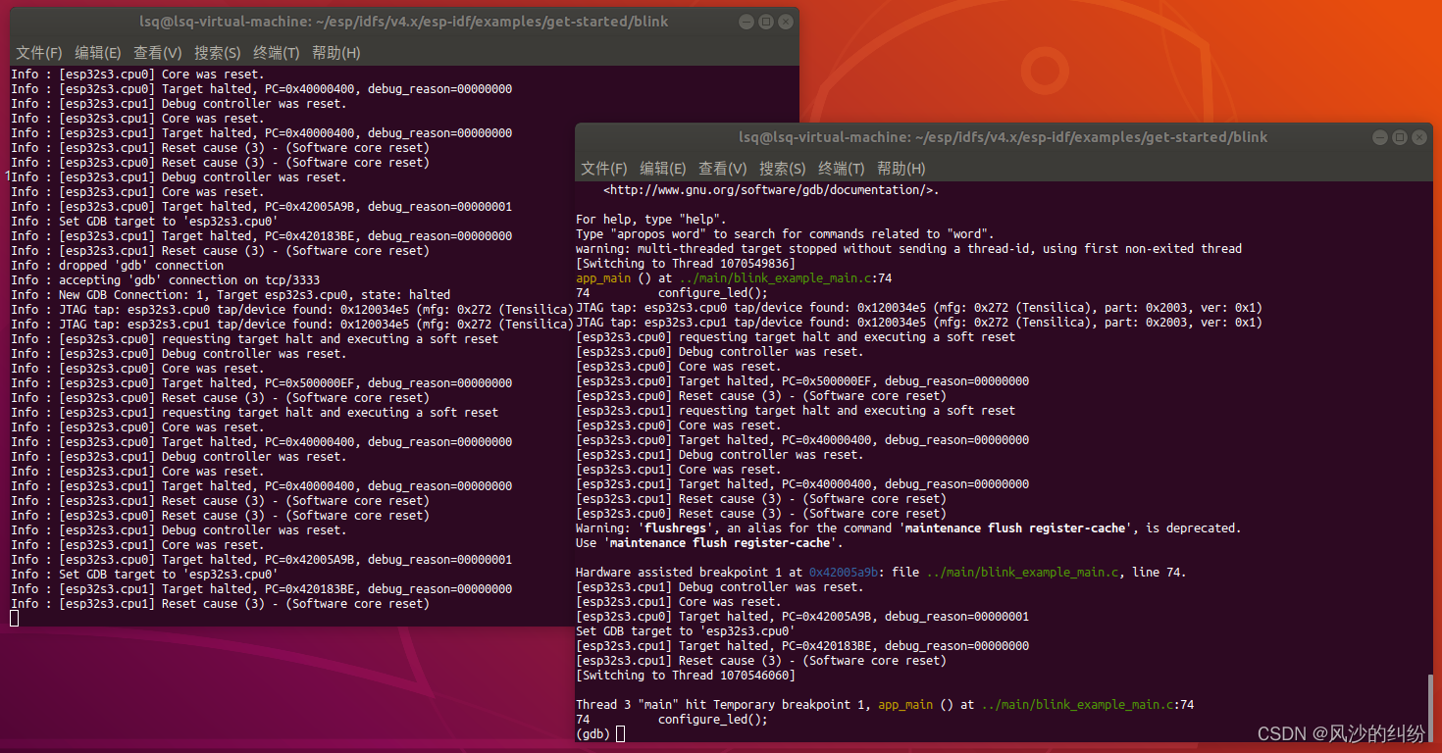
Task: Open 编辑(E) menu in front terminal window
Action: (x=662, y=169)
